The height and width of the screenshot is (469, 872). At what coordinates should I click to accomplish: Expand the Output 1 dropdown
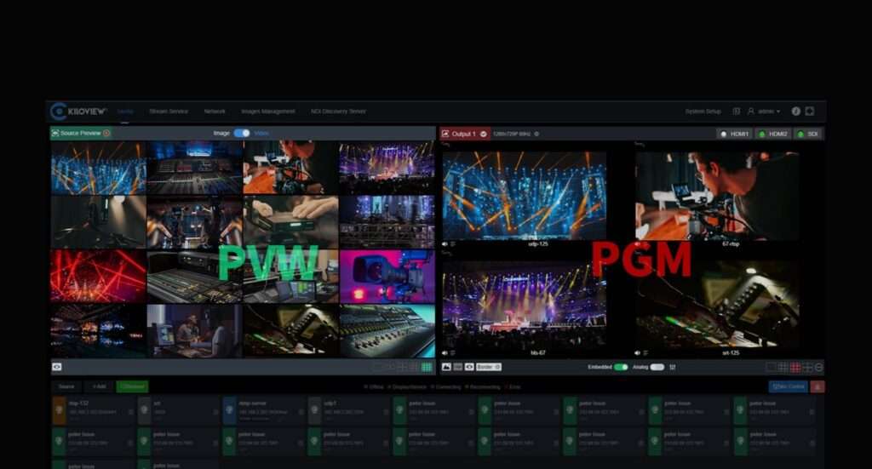484,134
